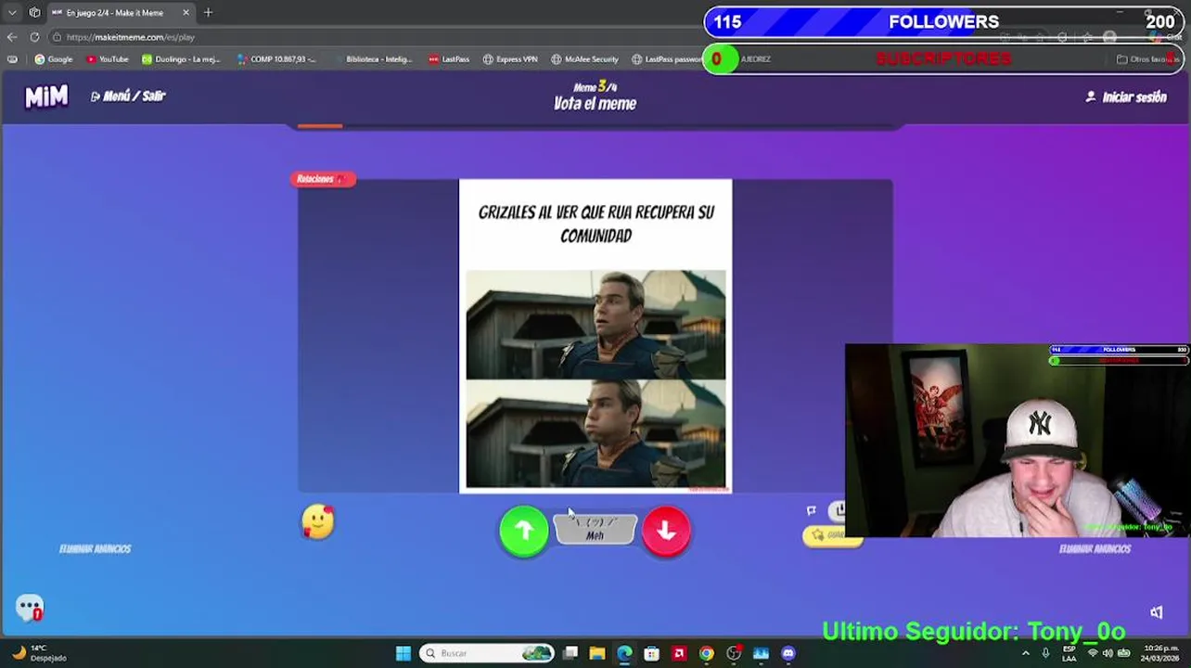Open Discord from the taskbar
This screenshot has width=1191, height=668.
pos(788,653)
